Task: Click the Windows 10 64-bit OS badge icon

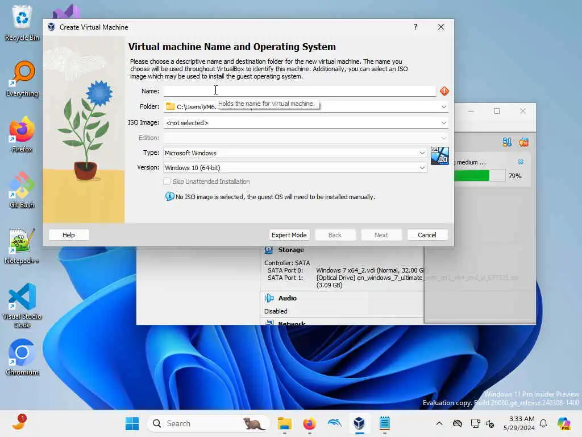Action: [x=439, y=156]
